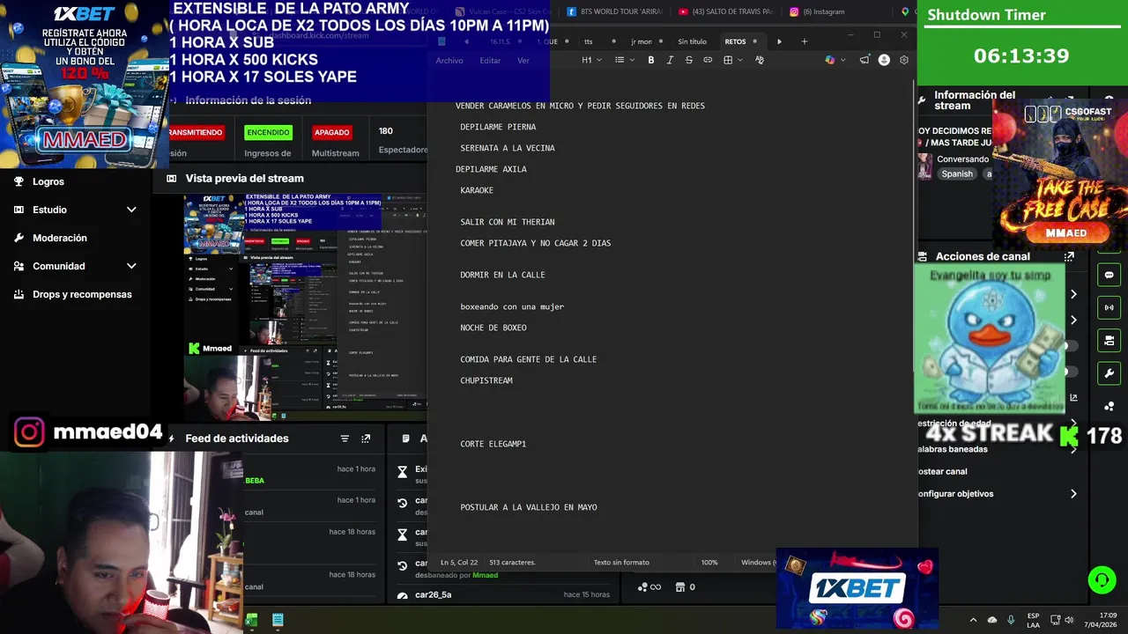The image size is (1128, 634).
Task: Switch to the RETOS Notepad tab
Action: pyautogui.click(x=741, y=41)
